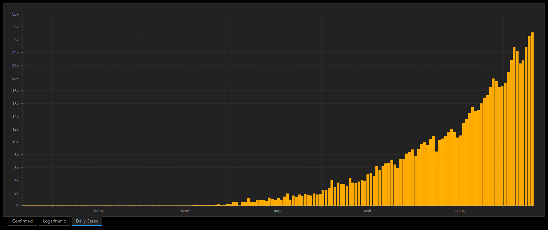Viewport: 548px width, 230px height.
Task: Click the июнь month label
Action: 460,211
